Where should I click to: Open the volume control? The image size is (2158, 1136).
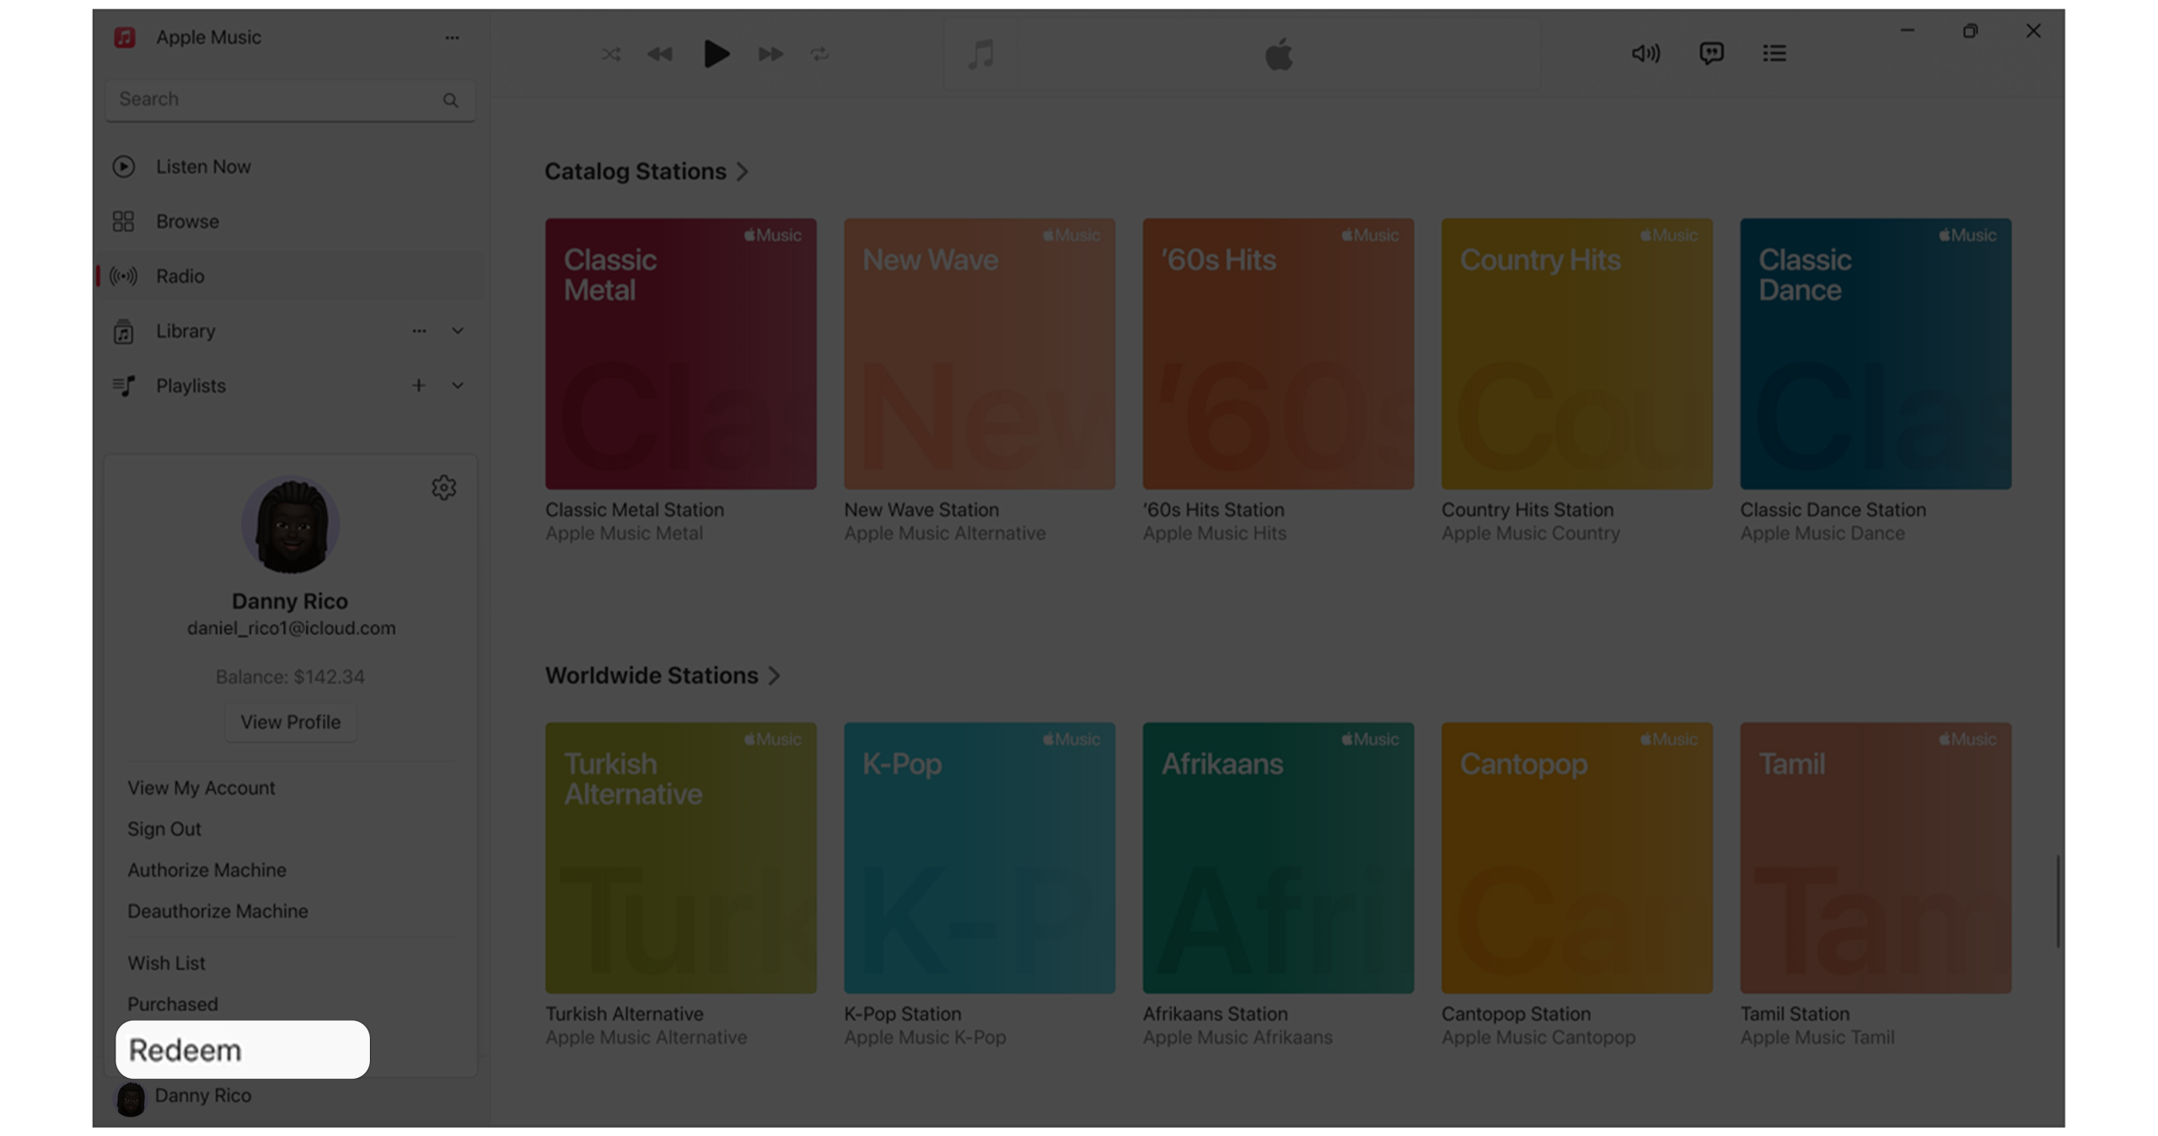point(1645,53)
